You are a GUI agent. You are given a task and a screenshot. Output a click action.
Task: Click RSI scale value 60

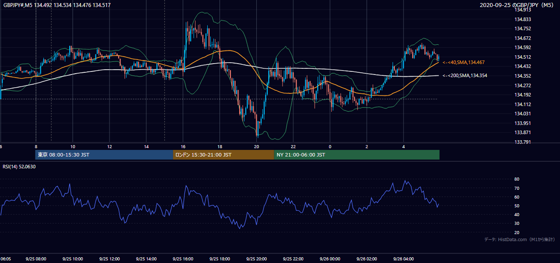click(x=517, y=197)
